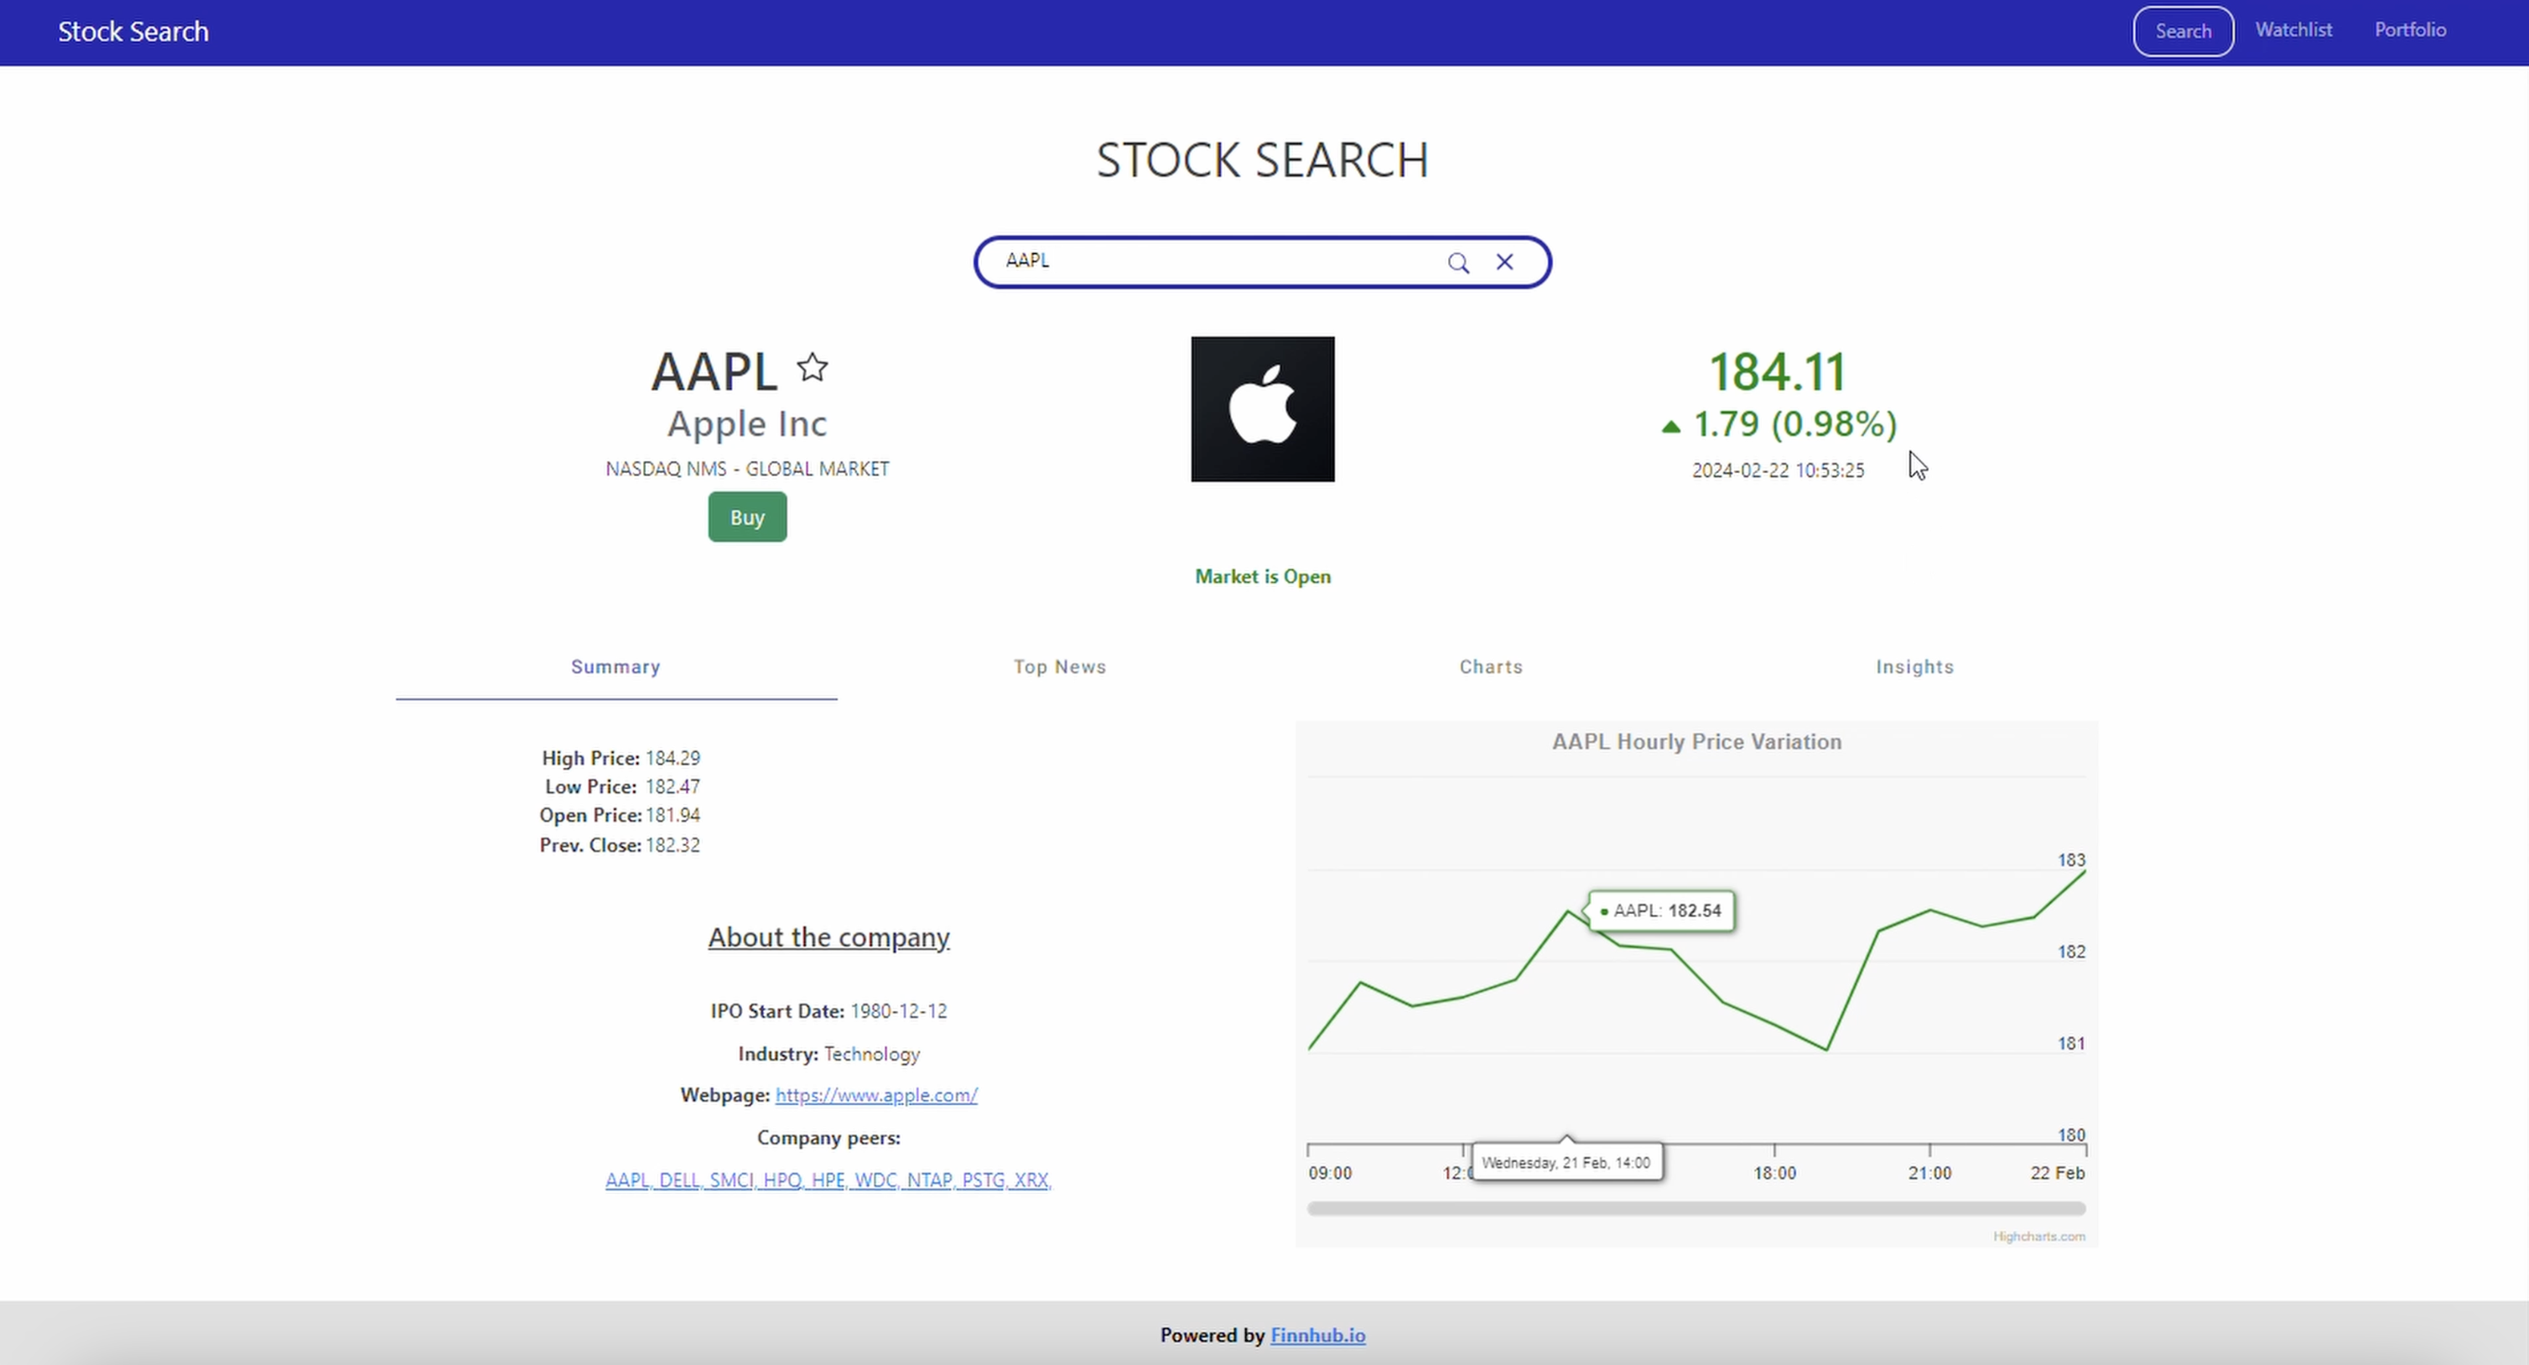2529x1365 pixels.
Task: Open the Insights tab
Action: point(1914,667)
